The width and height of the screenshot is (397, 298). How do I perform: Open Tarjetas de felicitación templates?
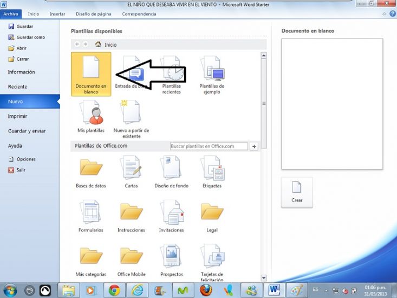[212, 263]
